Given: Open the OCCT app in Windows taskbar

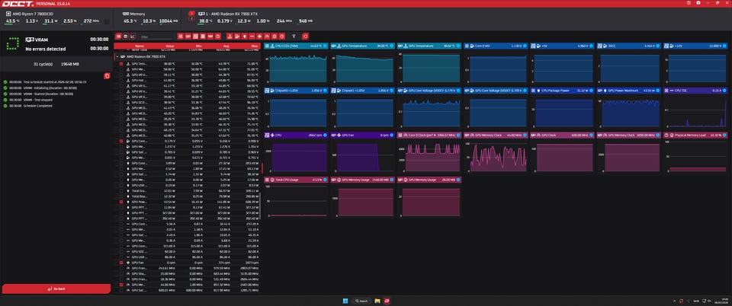Looking at the screenshot, I should [387, 301].
